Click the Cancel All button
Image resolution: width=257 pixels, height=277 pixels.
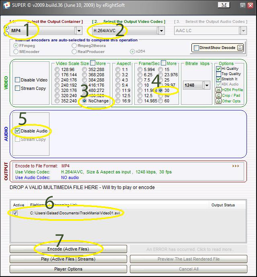(x=189, y=269)
